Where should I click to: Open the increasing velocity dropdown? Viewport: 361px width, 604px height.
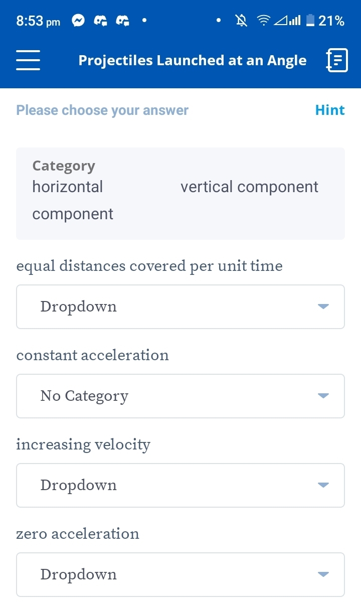click(180, 485)
